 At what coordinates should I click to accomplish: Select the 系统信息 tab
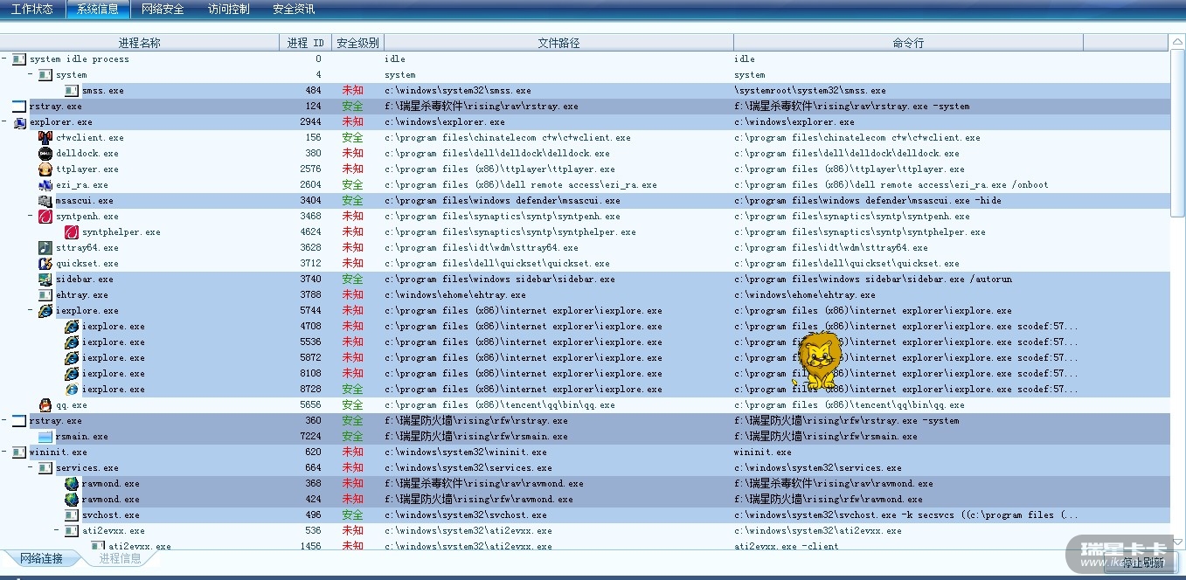pyautogui.click(x=97, y=10)
